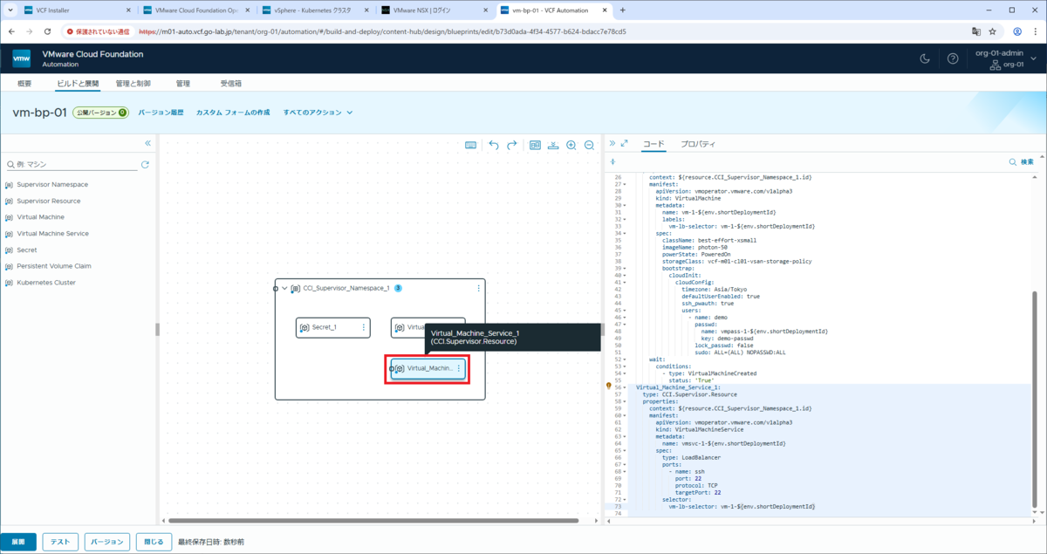Switch to the プロパティ tab
The width and height of the screenshot is (1047, 554).
tap(698, 143)
